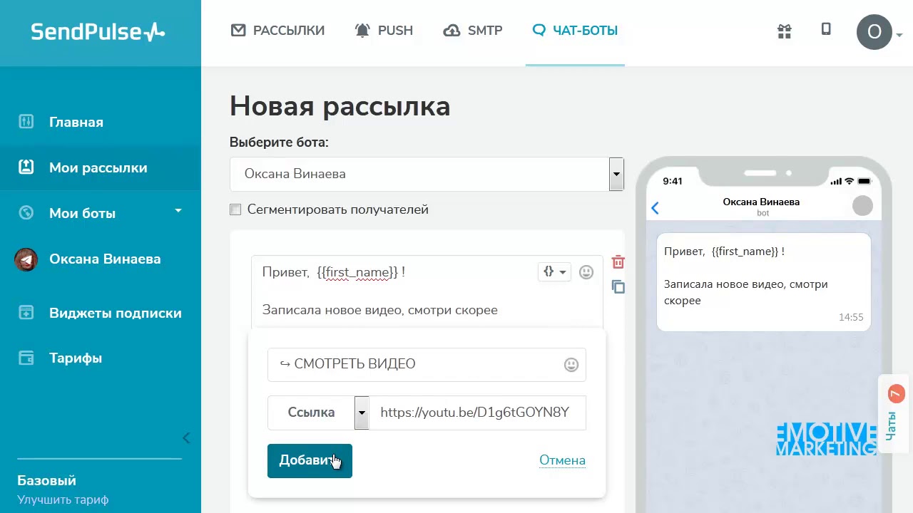The width and height of the screenshot is (913, 513).
Task: Click the Базовый plan label
Action: [x=46, y=481]
